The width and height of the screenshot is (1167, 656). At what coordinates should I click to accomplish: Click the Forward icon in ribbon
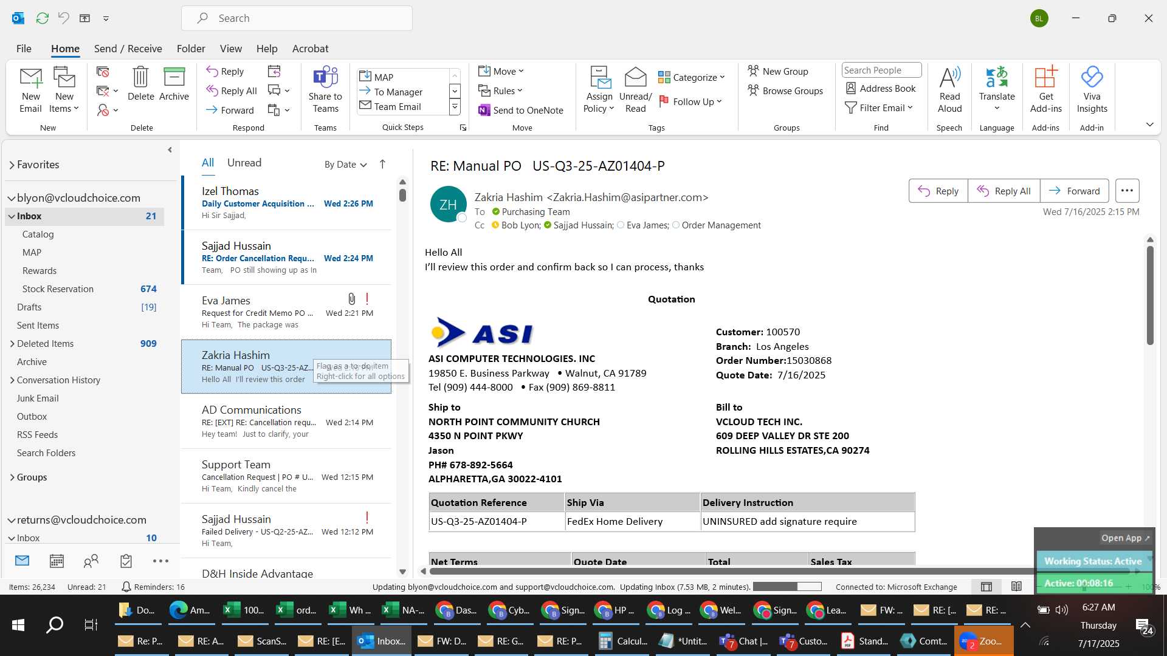[x=212, y=110]
